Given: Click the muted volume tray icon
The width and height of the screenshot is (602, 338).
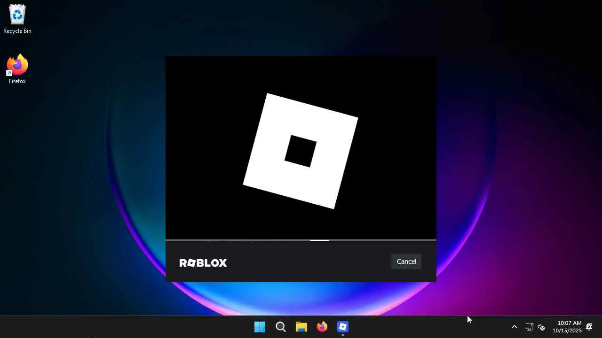Looking at the screenshot, I should (x=541, y=327).
